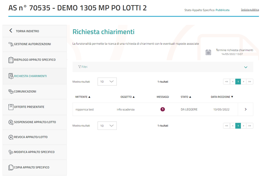Click the Comunicazioni chat bubbles icon
Image resolution: width=265 pixels, height=179 pixels.
[x=11, y=92]
